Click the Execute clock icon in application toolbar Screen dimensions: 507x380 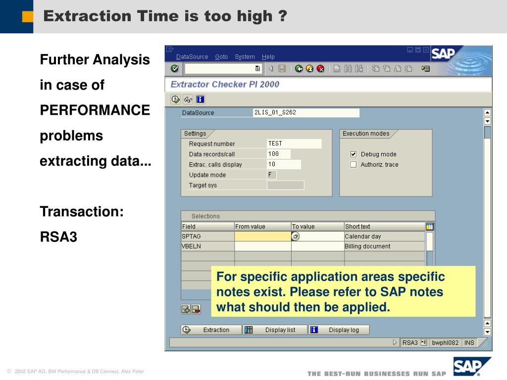pyautogui.click(x=175, y=99)
